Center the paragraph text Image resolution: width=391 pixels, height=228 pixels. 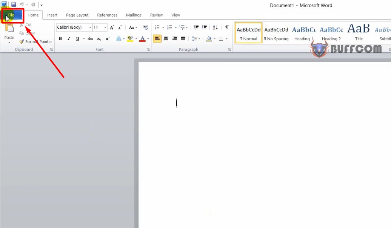pos(166,38)
